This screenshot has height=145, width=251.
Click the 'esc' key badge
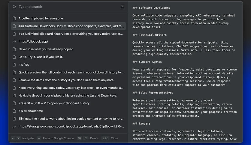[x=105, y=138]
